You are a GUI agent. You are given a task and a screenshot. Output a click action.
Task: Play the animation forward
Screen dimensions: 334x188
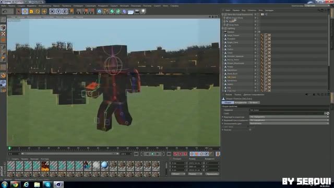[x=152, y=154]
